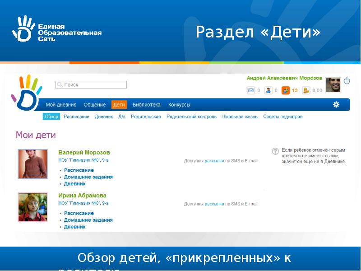Open settings via the gear icon
361x271 pixels.
click(336, 104)
